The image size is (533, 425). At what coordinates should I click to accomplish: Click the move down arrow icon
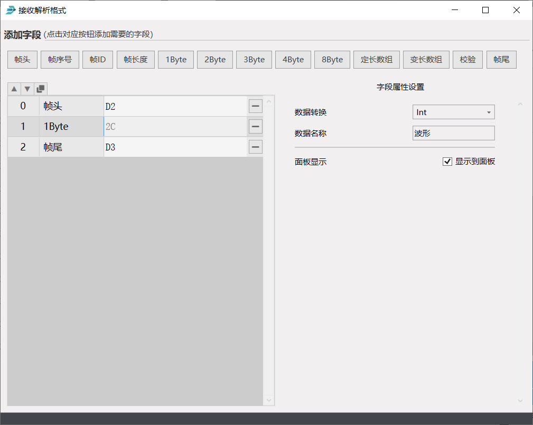click(x=27, y=89)
